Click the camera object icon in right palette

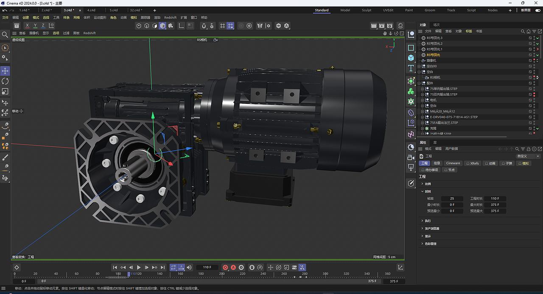pyautogui.click(x=411, y=157)
